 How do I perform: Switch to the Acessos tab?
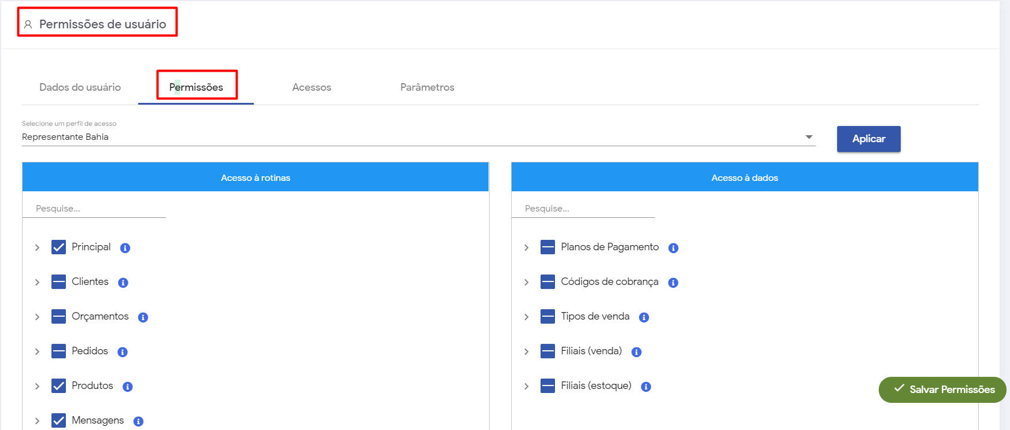point(312,87)
